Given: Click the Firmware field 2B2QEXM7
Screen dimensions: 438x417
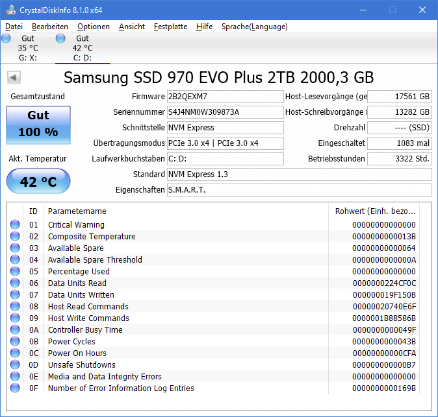Looking at the screenshot, I should coord(225,97).
